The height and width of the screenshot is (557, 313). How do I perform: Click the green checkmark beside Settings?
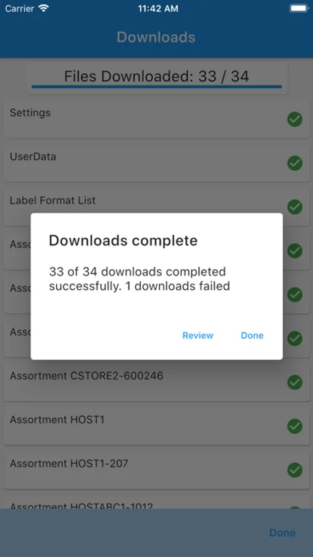coord(294,119)
